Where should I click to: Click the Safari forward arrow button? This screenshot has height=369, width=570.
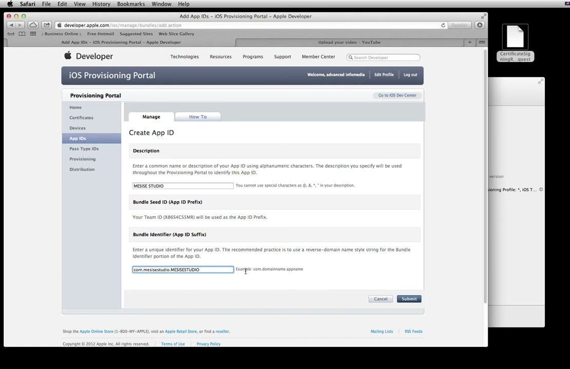20,25
